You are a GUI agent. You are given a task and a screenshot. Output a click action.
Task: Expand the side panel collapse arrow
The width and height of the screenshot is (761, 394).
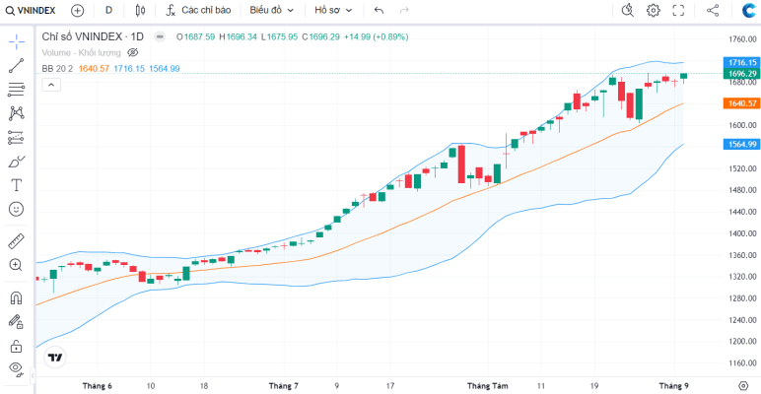coord(33,375)
